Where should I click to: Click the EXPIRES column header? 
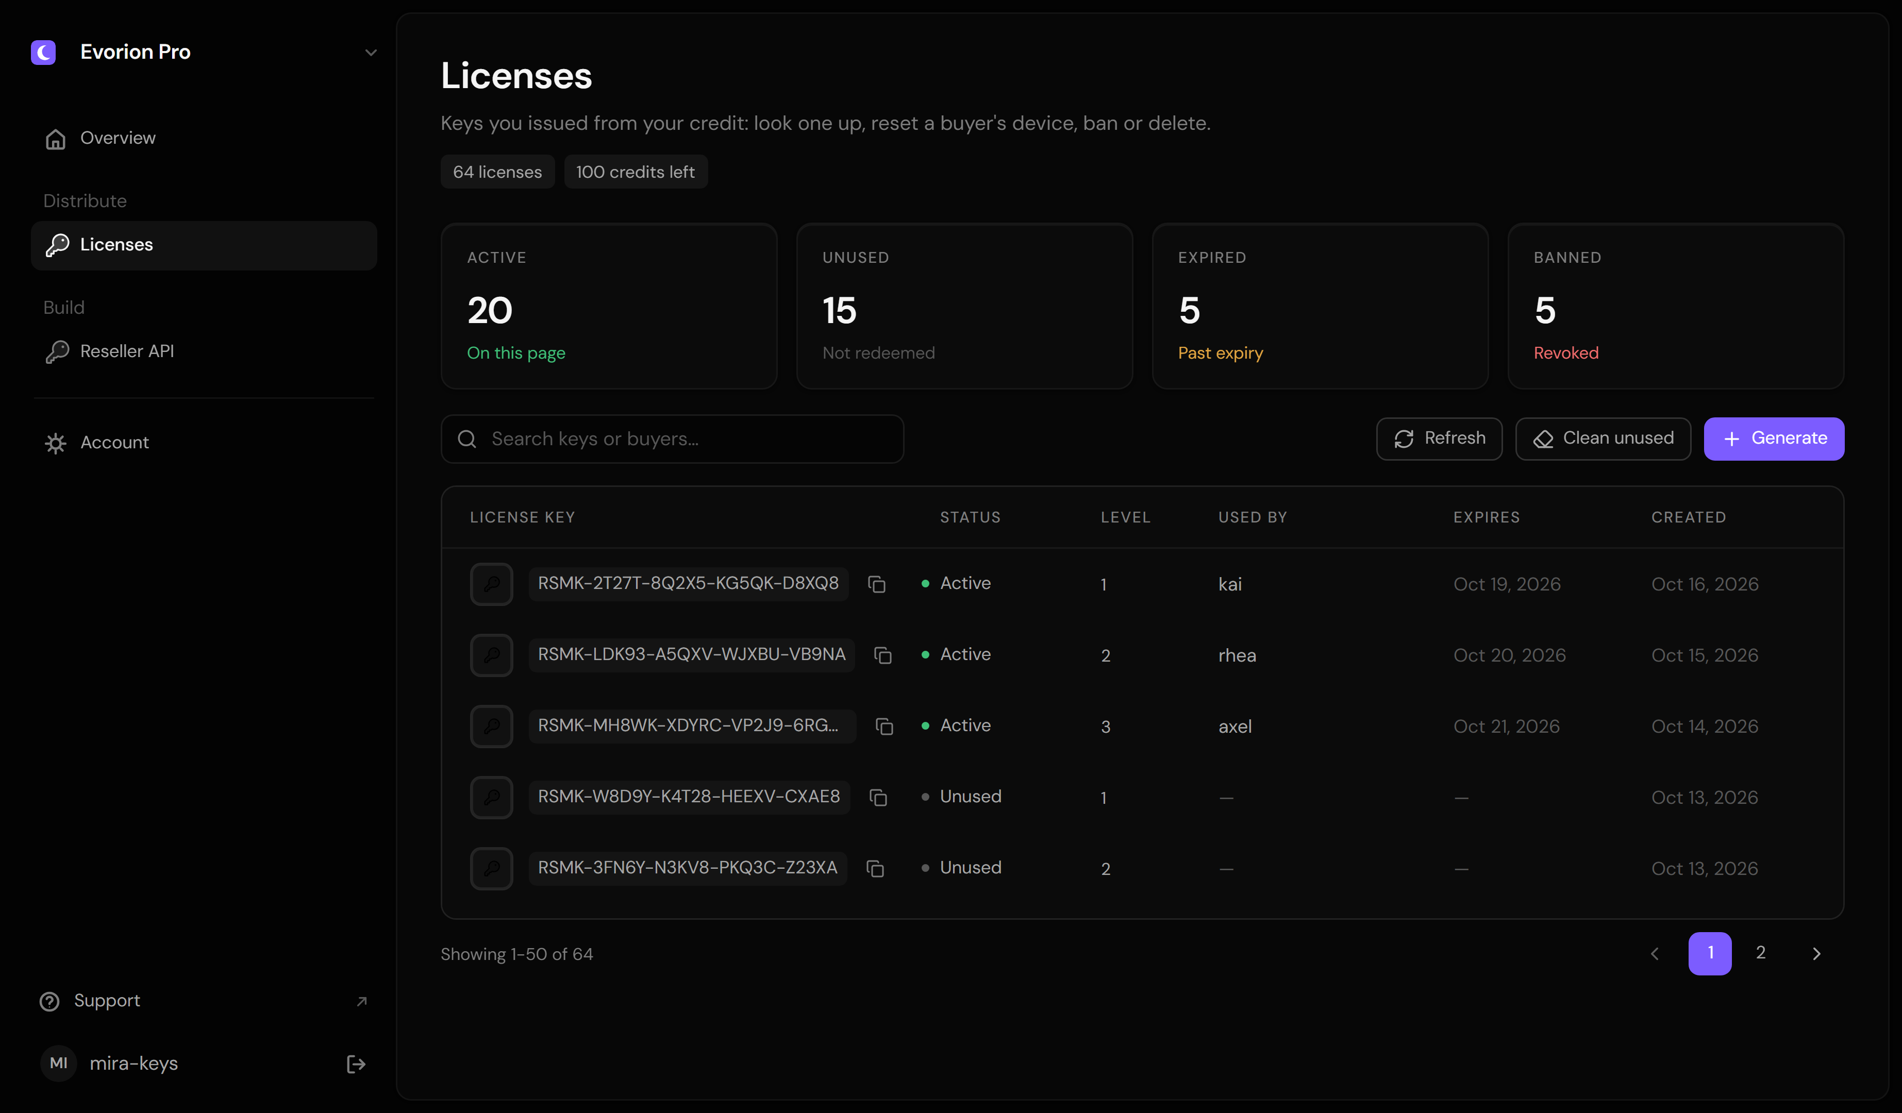(x=1486, y=518)
